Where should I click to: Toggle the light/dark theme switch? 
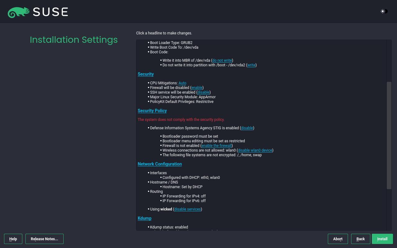pyautogui.click(x=384, y=11)
